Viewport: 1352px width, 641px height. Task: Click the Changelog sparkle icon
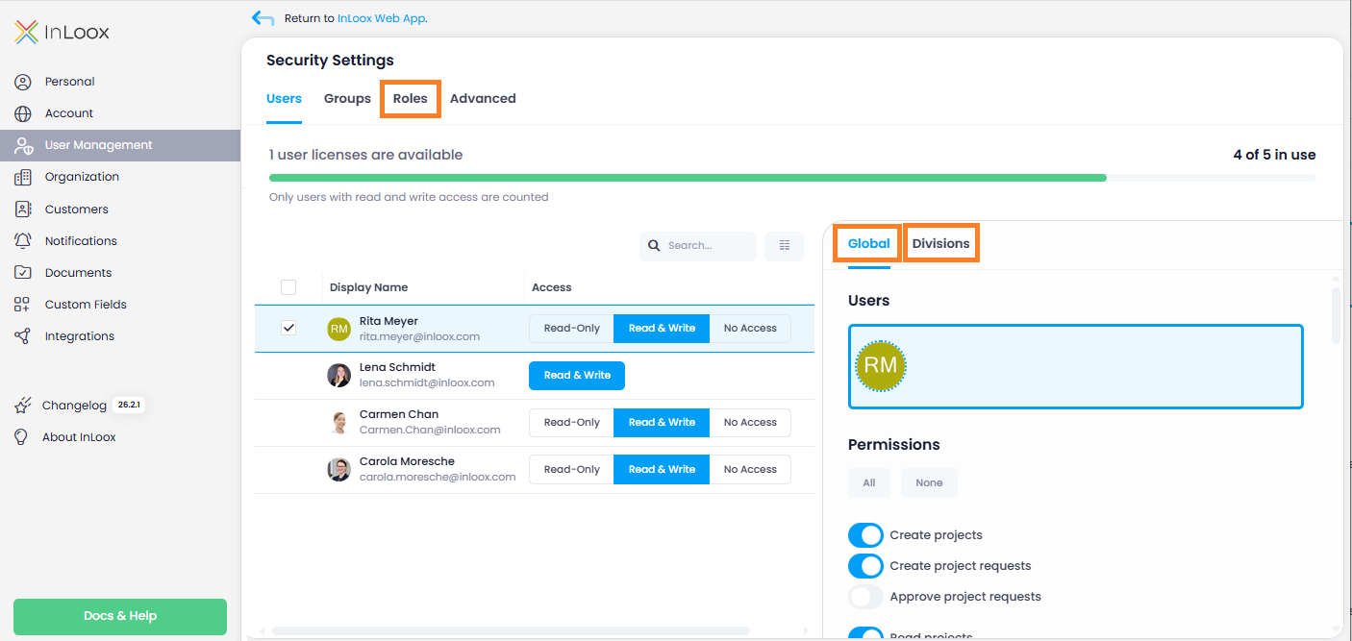23,406
